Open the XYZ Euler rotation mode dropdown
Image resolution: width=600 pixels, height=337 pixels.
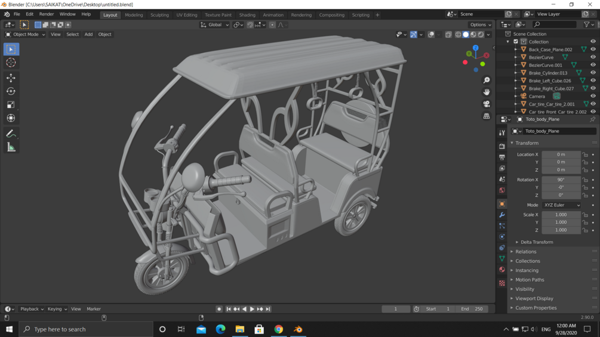[x=561, y=205]
